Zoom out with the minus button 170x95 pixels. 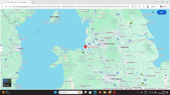(x=166, y=82)
